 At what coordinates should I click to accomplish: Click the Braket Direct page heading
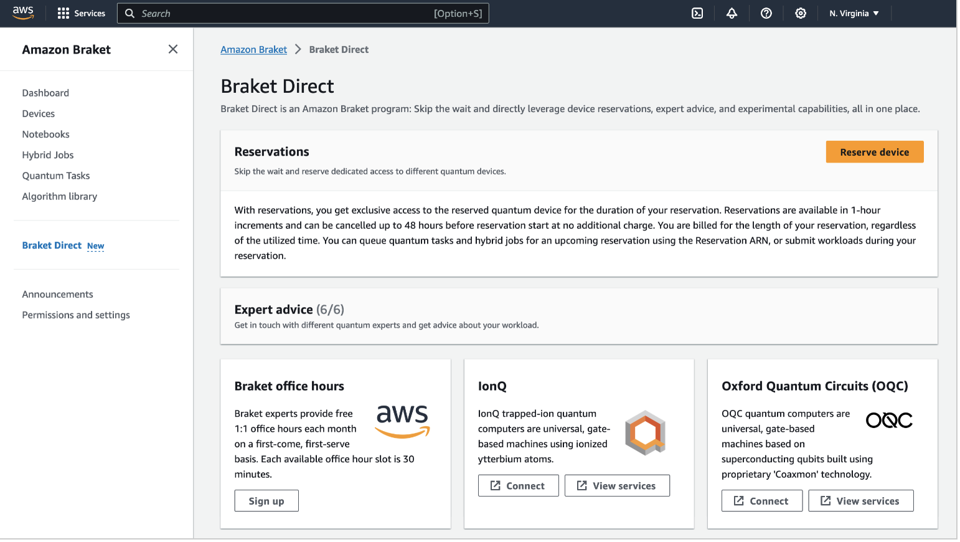point(277,86)
